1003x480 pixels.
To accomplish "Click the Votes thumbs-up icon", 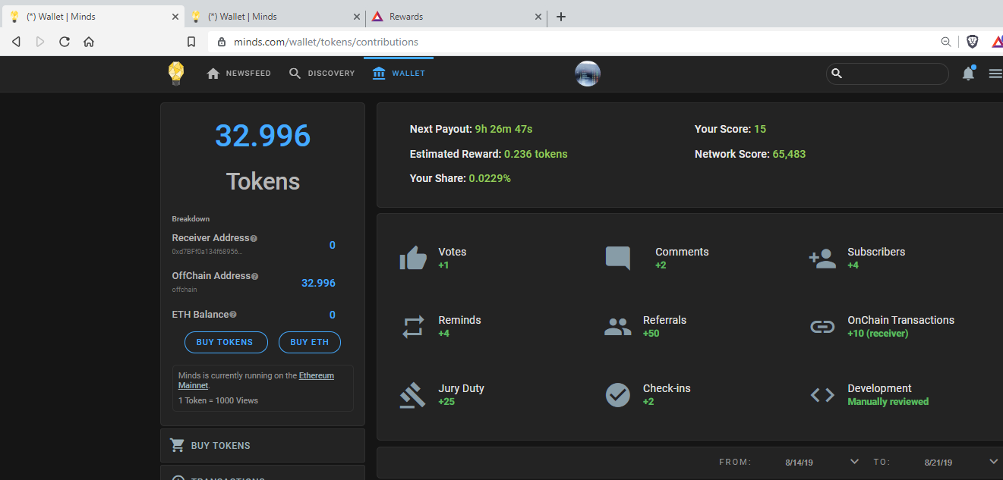I will coord(413,258).
